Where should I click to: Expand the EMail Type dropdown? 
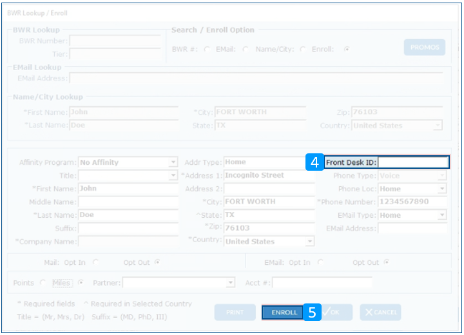pyautogui.click(x=442, y=215)
